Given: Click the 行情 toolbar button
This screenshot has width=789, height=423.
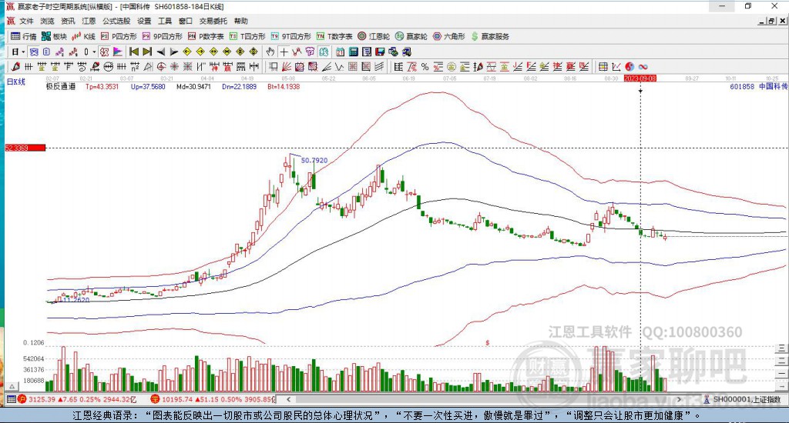Looking at the screenshot, I should pos(24,36).
